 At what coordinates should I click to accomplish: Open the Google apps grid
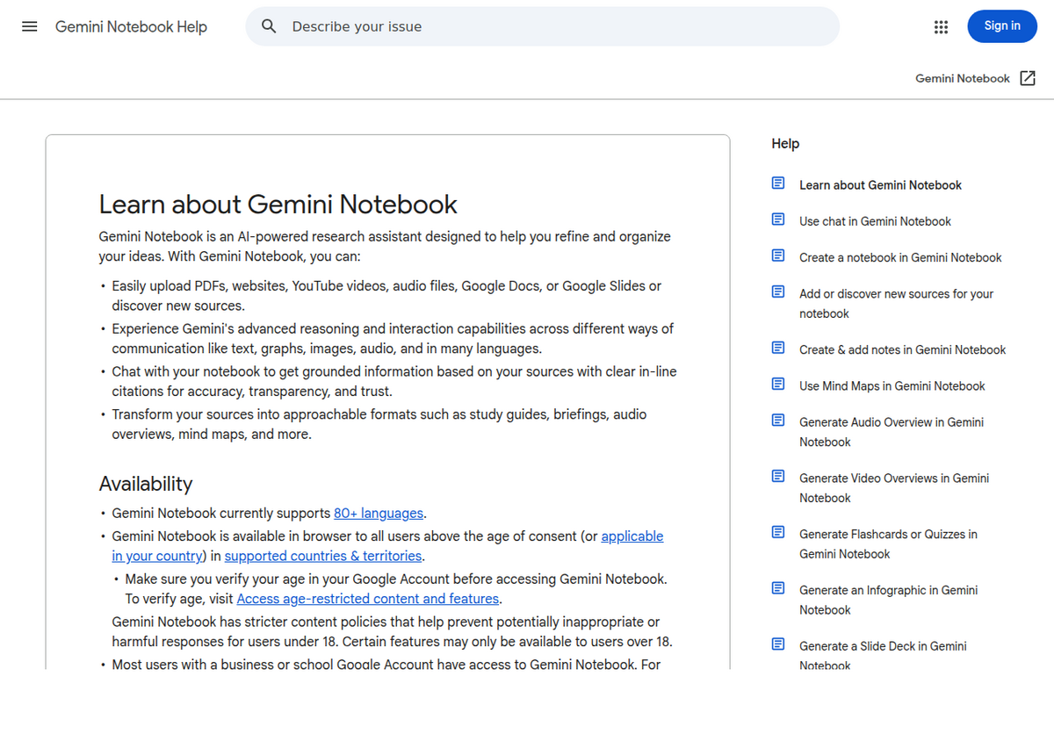click(x=942, y=26)
